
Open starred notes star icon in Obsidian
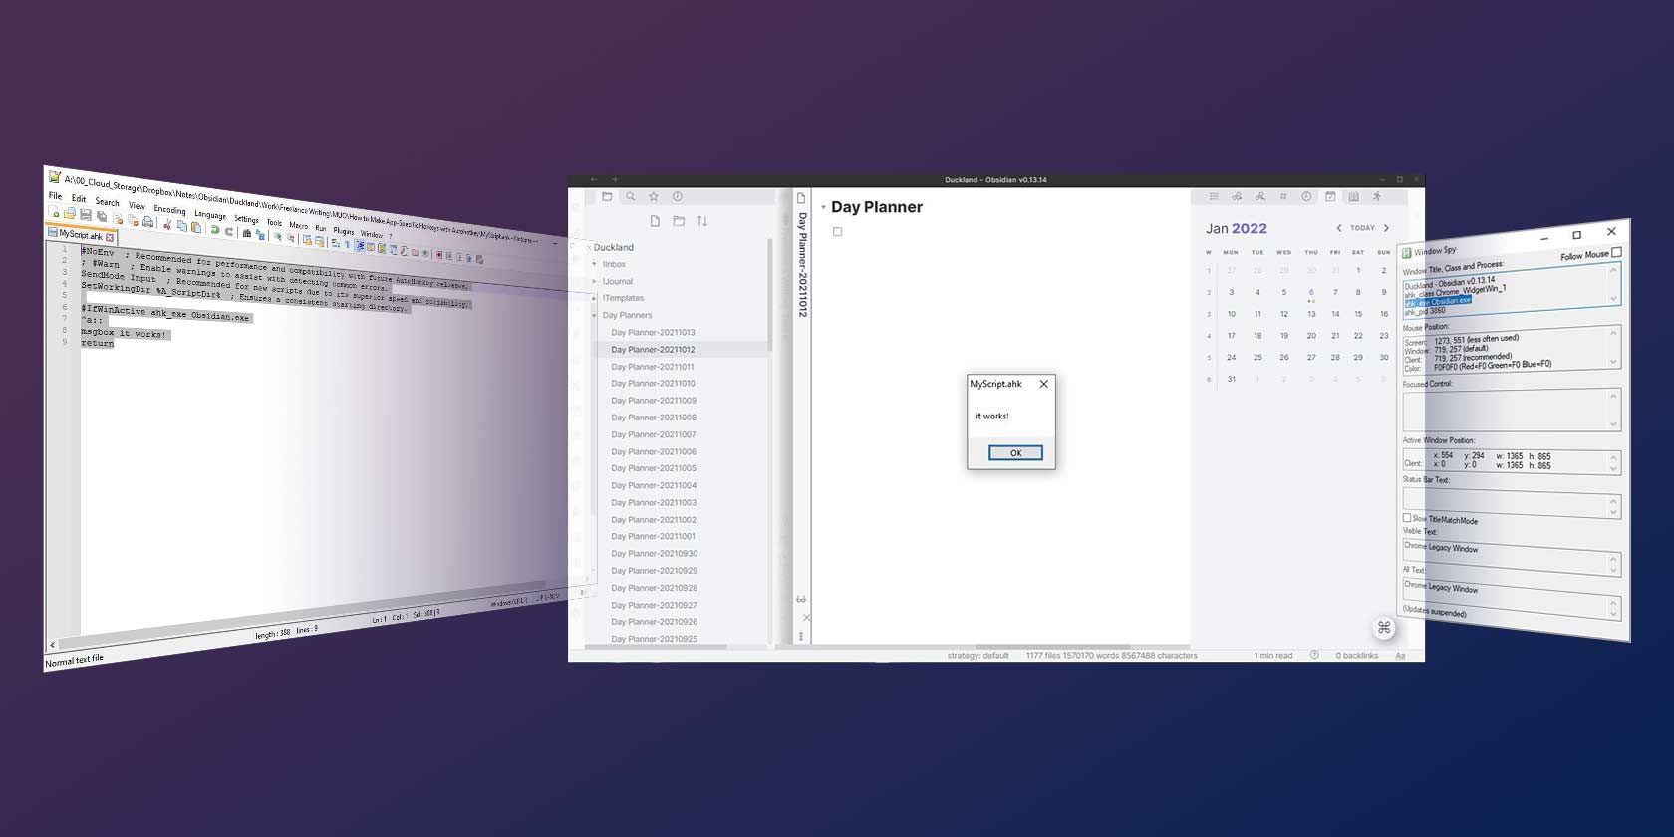654,197
